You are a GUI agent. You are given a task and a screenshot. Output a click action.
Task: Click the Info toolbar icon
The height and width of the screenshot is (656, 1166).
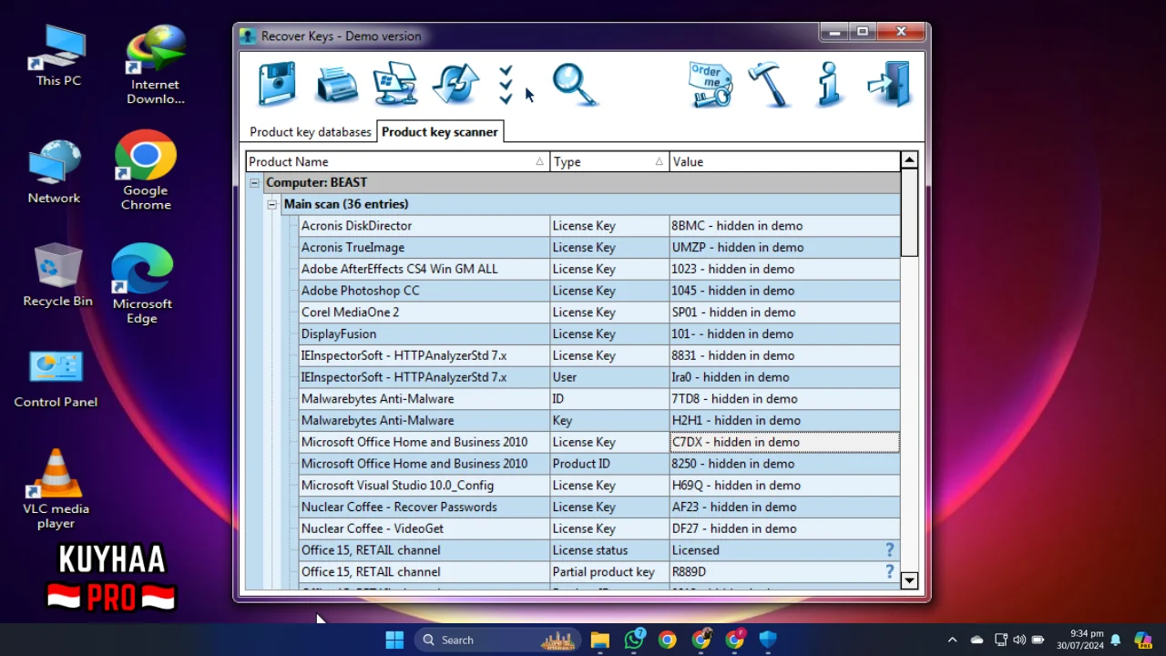pyautogui.click(x=828, y=85)
